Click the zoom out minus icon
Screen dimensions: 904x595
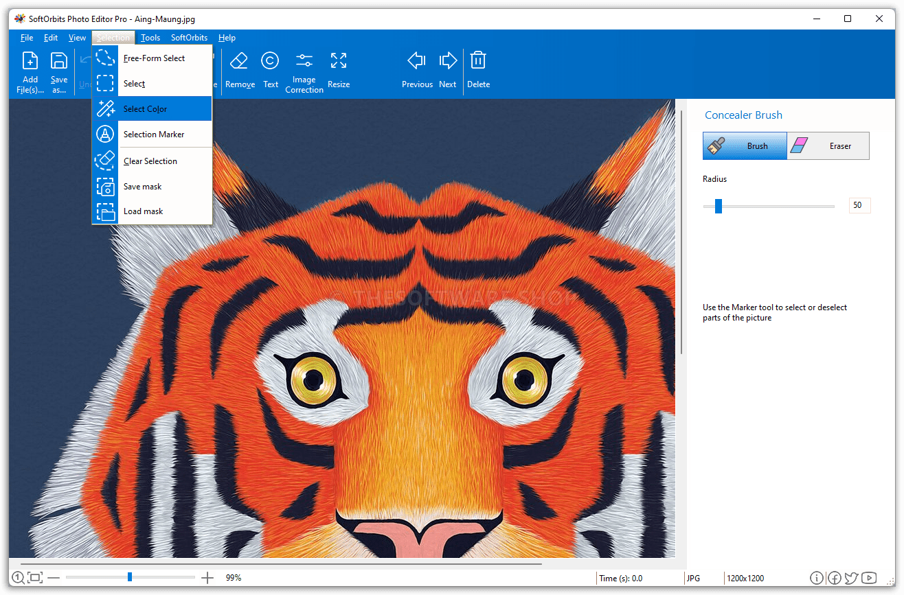pos(54,578)
